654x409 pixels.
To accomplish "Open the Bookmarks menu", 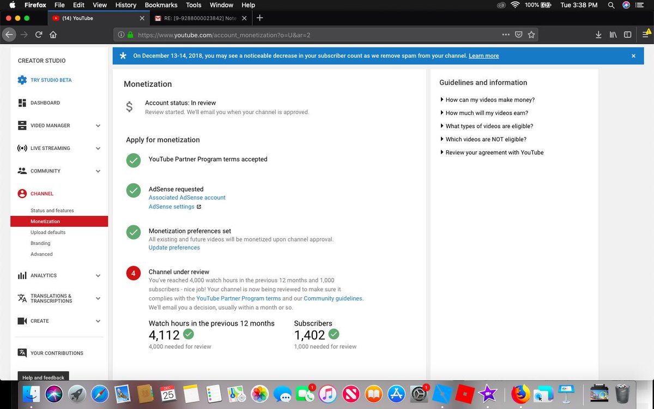I will (161, 5).
